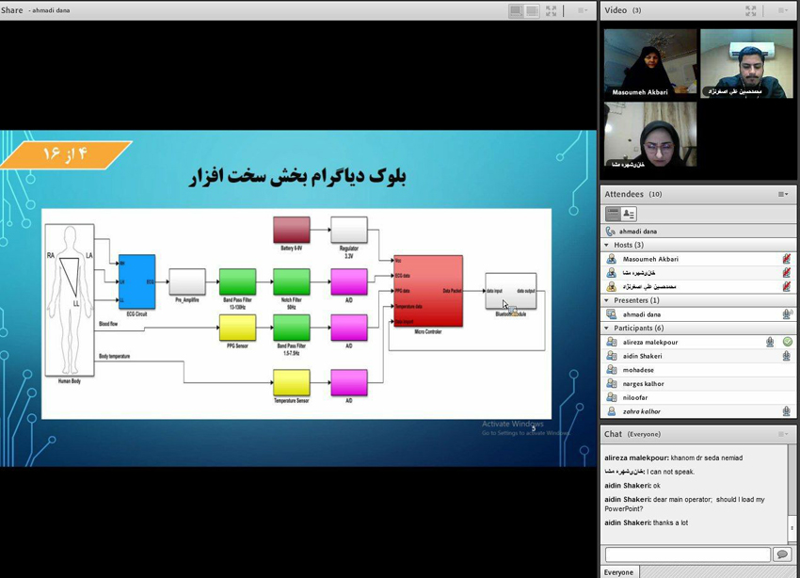Click full screen icon in Share pod

552,10
